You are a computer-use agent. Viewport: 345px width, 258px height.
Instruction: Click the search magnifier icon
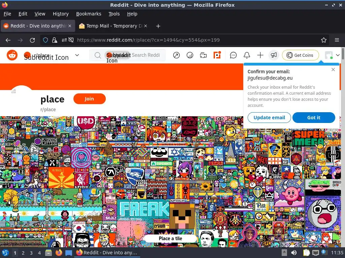(98, 55)
